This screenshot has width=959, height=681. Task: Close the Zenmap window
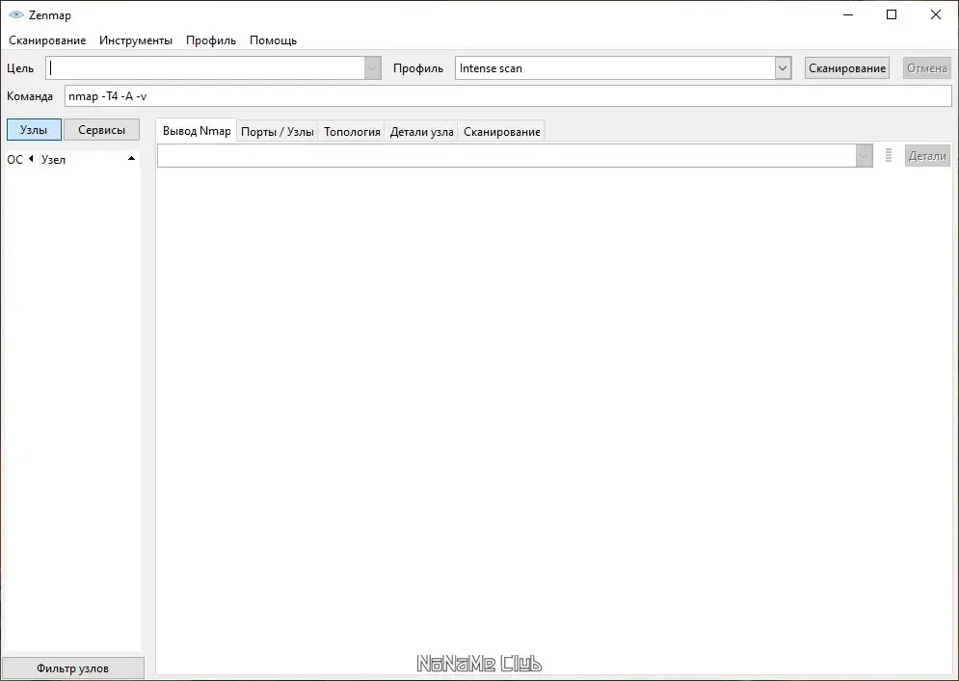[x=936, y=14]
